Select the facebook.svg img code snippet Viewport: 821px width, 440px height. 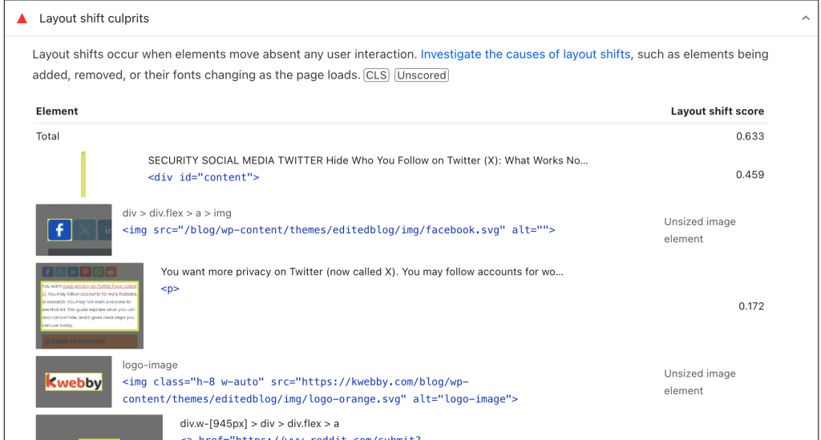click(338, 230)
